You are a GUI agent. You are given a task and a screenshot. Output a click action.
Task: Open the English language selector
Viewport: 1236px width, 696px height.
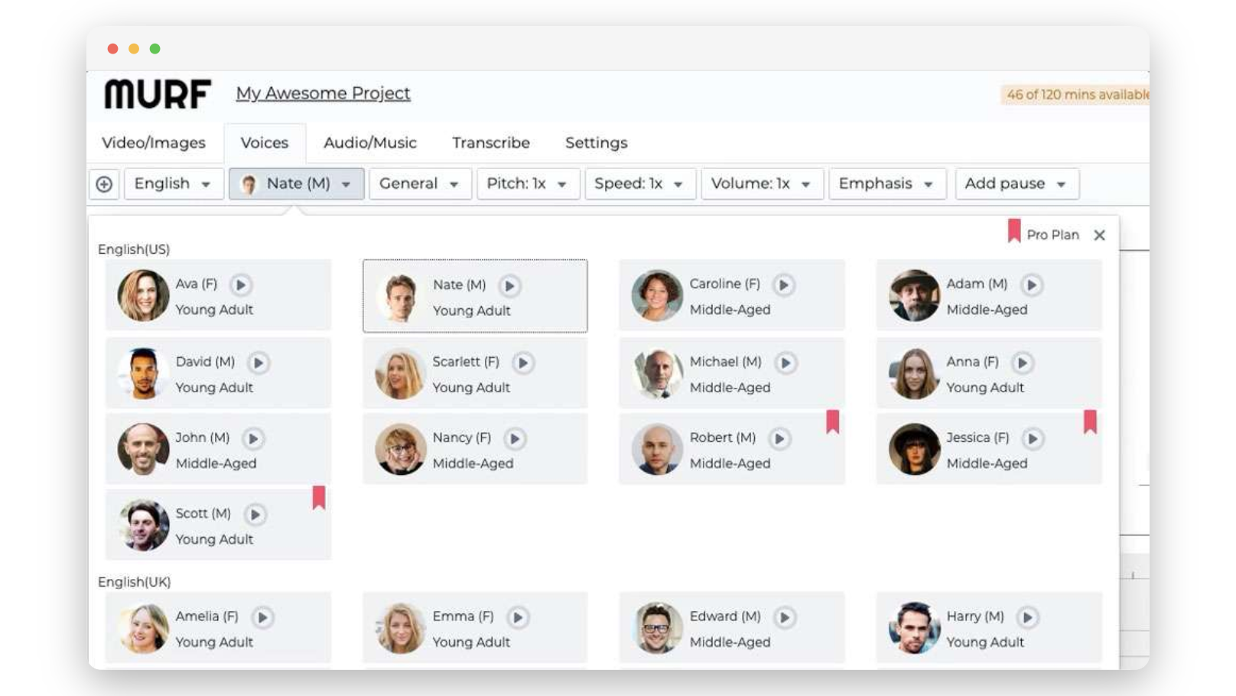point(173,184)
